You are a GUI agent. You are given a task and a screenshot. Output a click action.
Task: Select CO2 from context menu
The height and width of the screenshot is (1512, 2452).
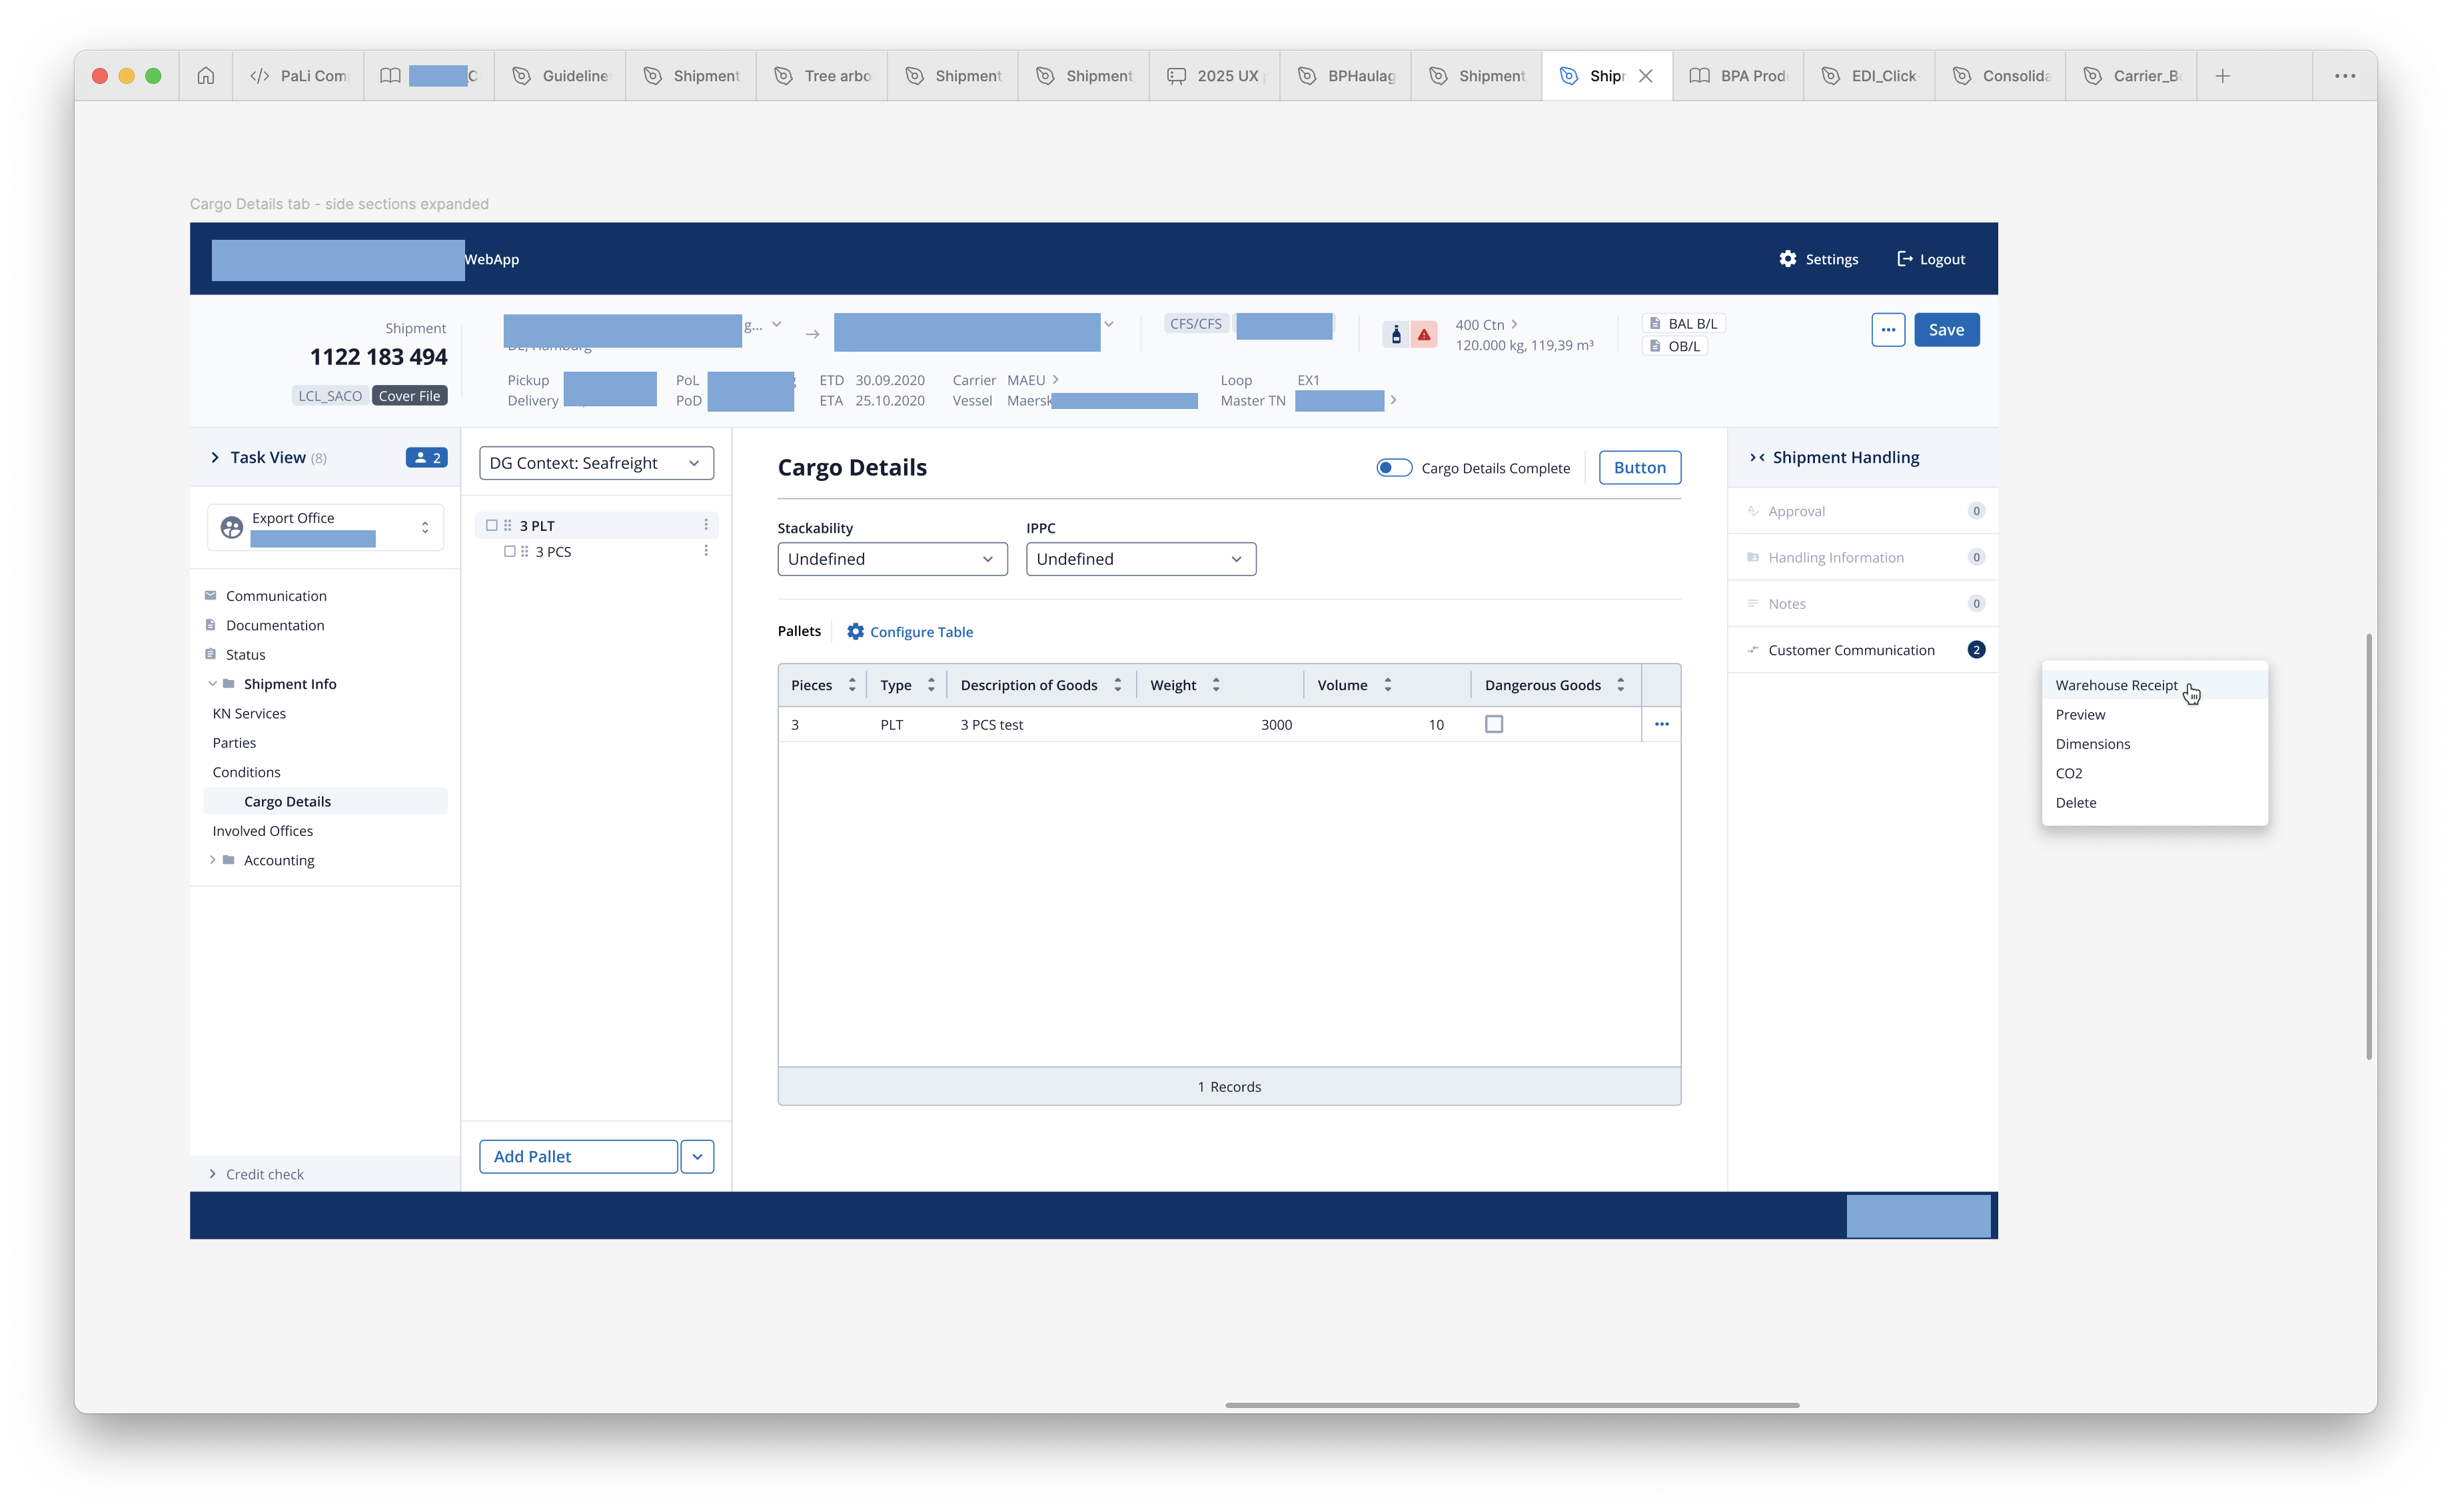click(2154, 773)
